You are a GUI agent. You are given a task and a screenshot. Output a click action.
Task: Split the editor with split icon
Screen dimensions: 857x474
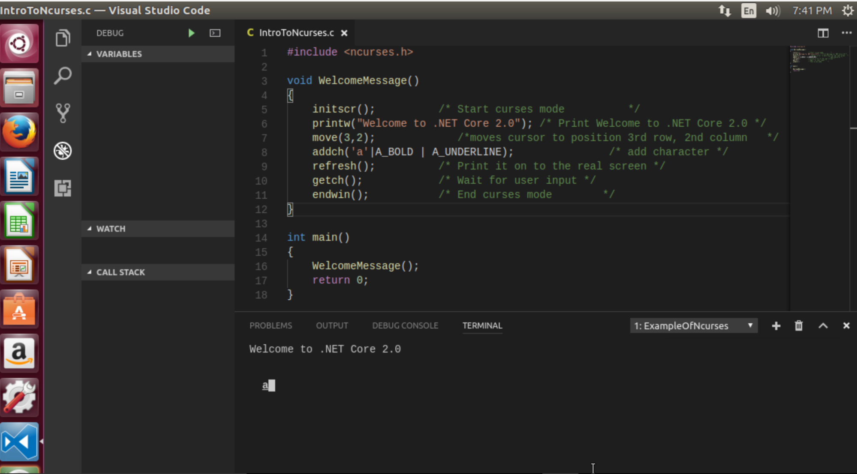823,33
